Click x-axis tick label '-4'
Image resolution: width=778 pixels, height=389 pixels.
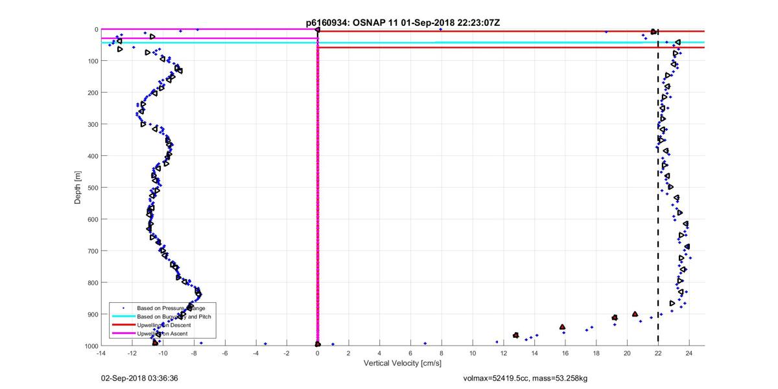(x=255, y=353)
